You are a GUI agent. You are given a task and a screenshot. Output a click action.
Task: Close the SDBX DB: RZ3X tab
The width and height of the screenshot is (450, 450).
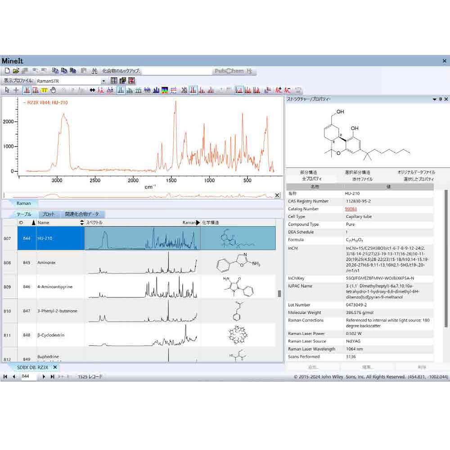click(55, 367)
